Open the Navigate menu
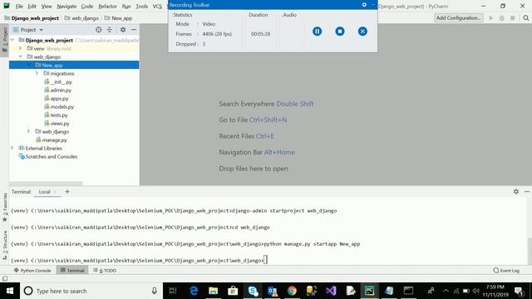This screenshot has height=299, width=532. [x=66, y=6]
